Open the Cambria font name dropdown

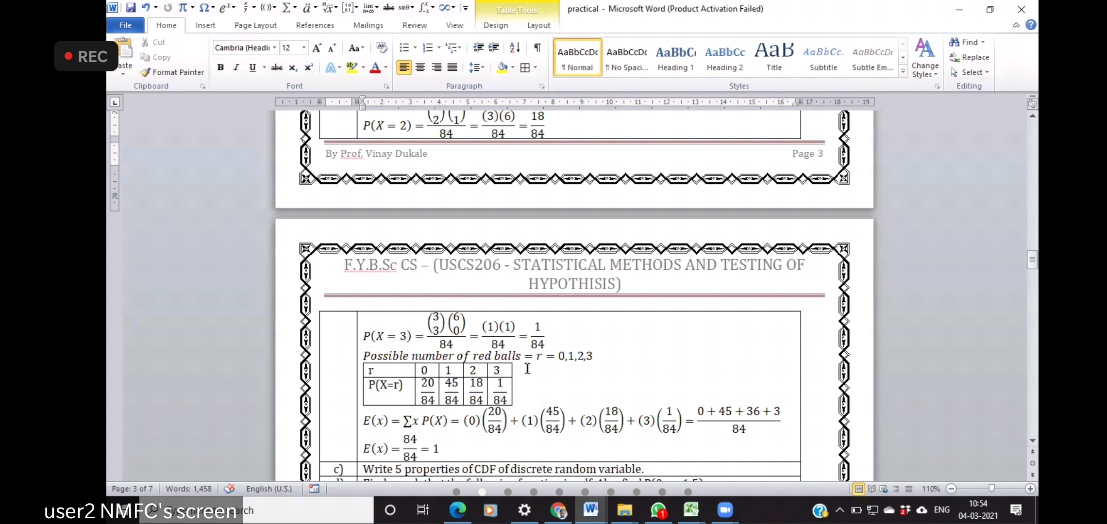275,48
